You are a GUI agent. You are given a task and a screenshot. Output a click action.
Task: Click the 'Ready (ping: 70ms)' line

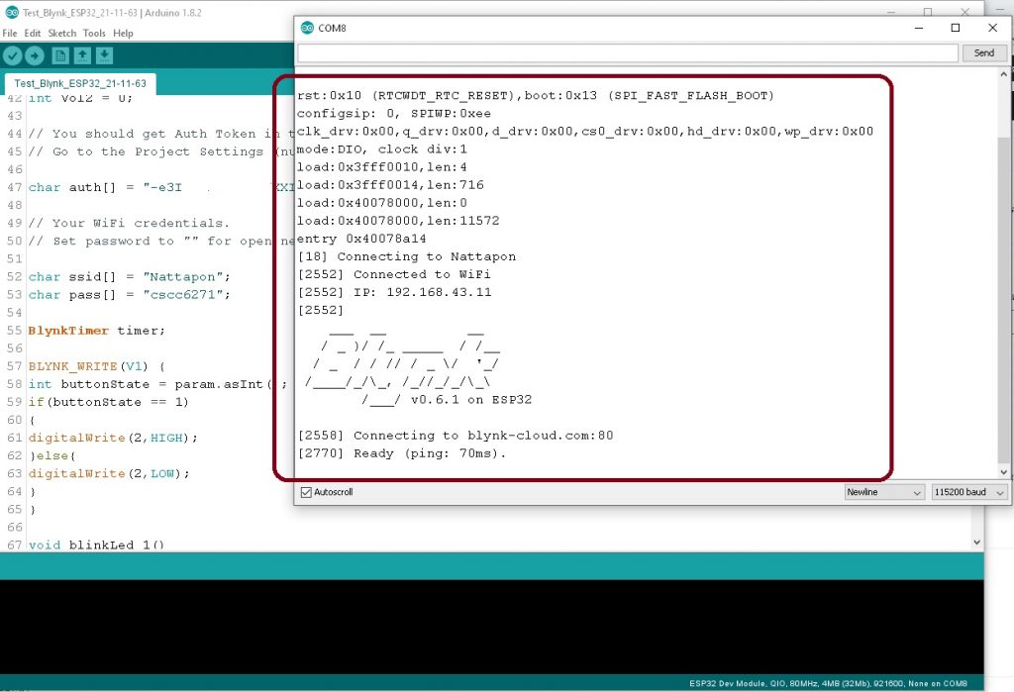point(402,453)
